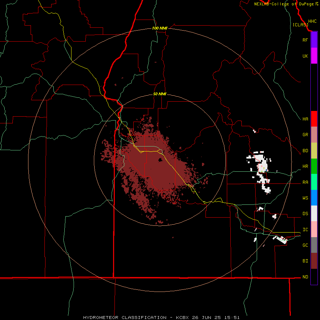Click the 50 NMI range ring label

tap(160, 94)
